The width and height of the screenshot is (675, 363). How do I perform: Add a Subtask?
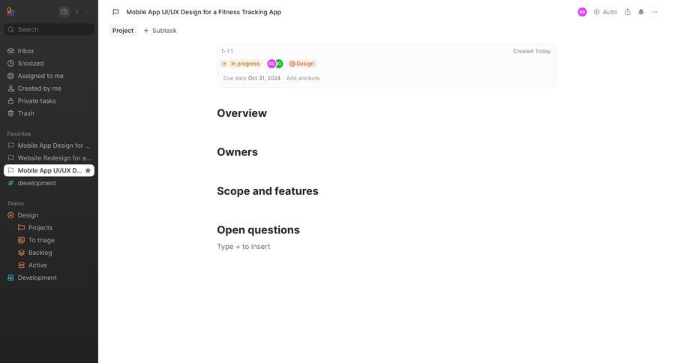click(x=160, y=31)
